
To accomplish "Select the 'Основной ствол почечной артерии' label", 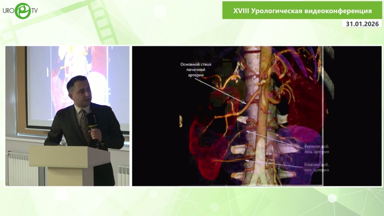I will point(195,70).
